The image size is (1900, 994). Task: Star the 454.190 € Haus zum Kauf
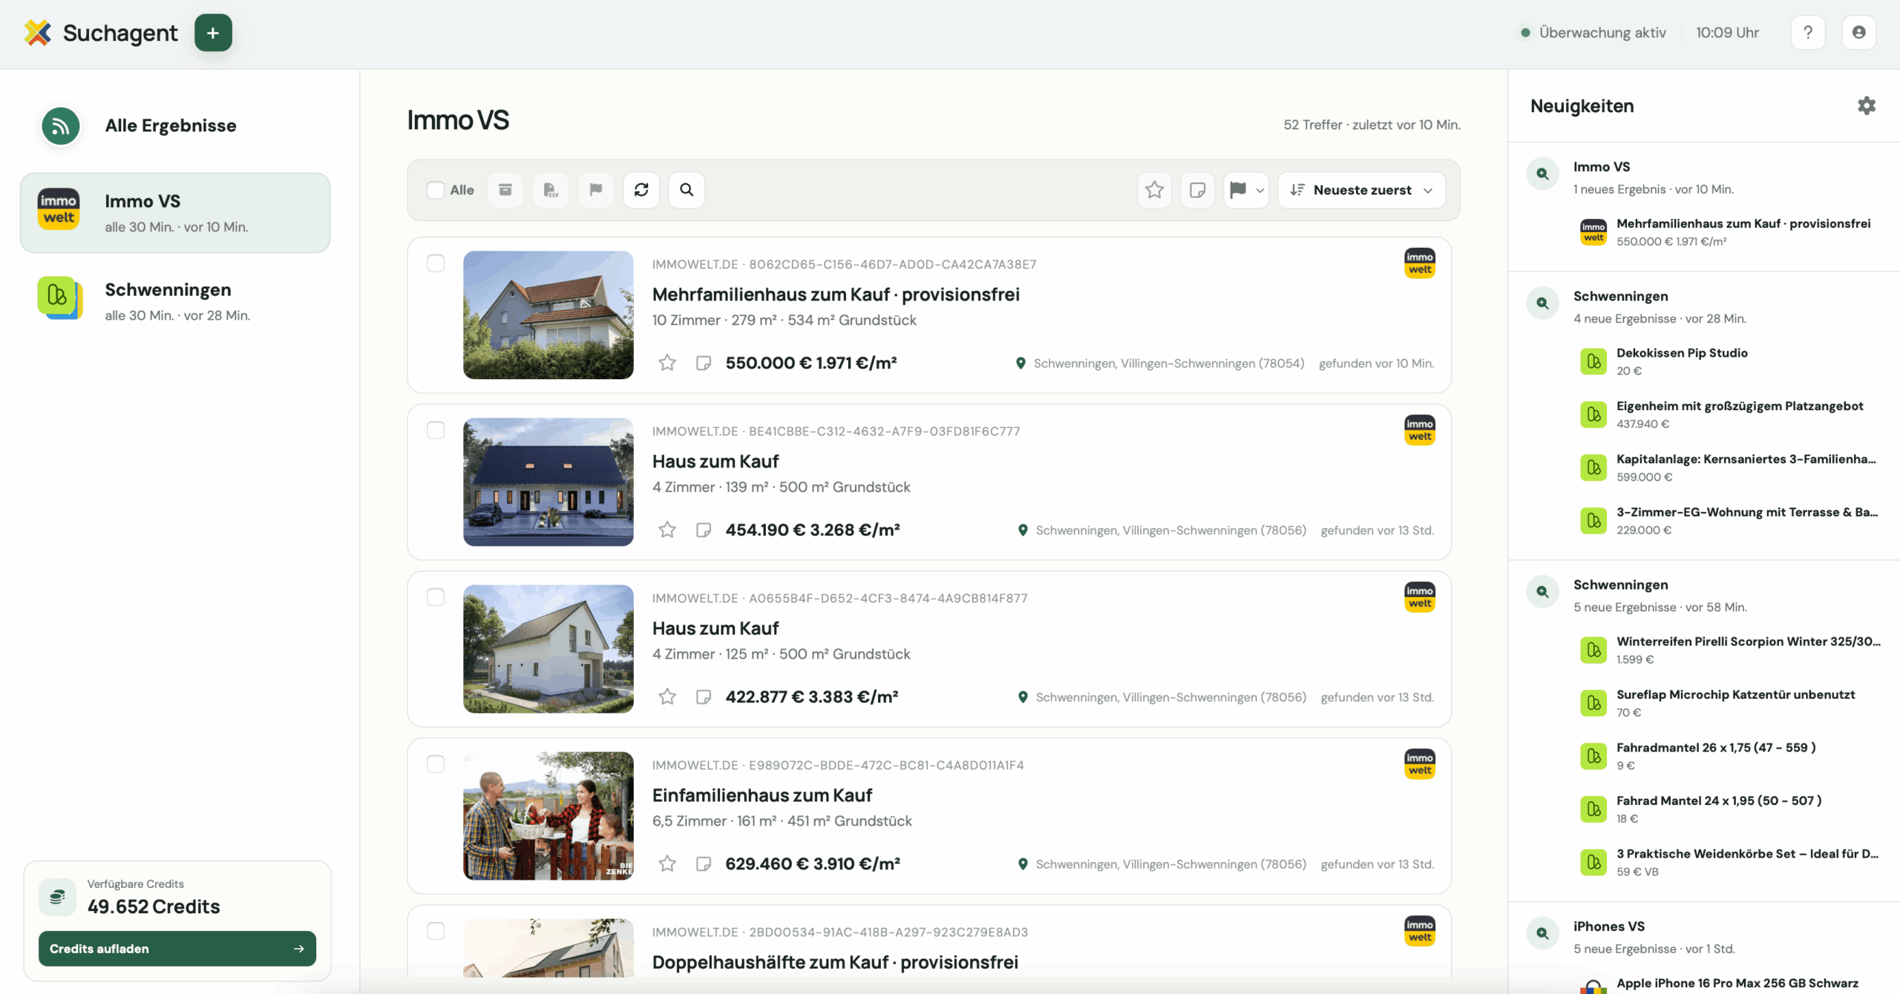point(667,530)
